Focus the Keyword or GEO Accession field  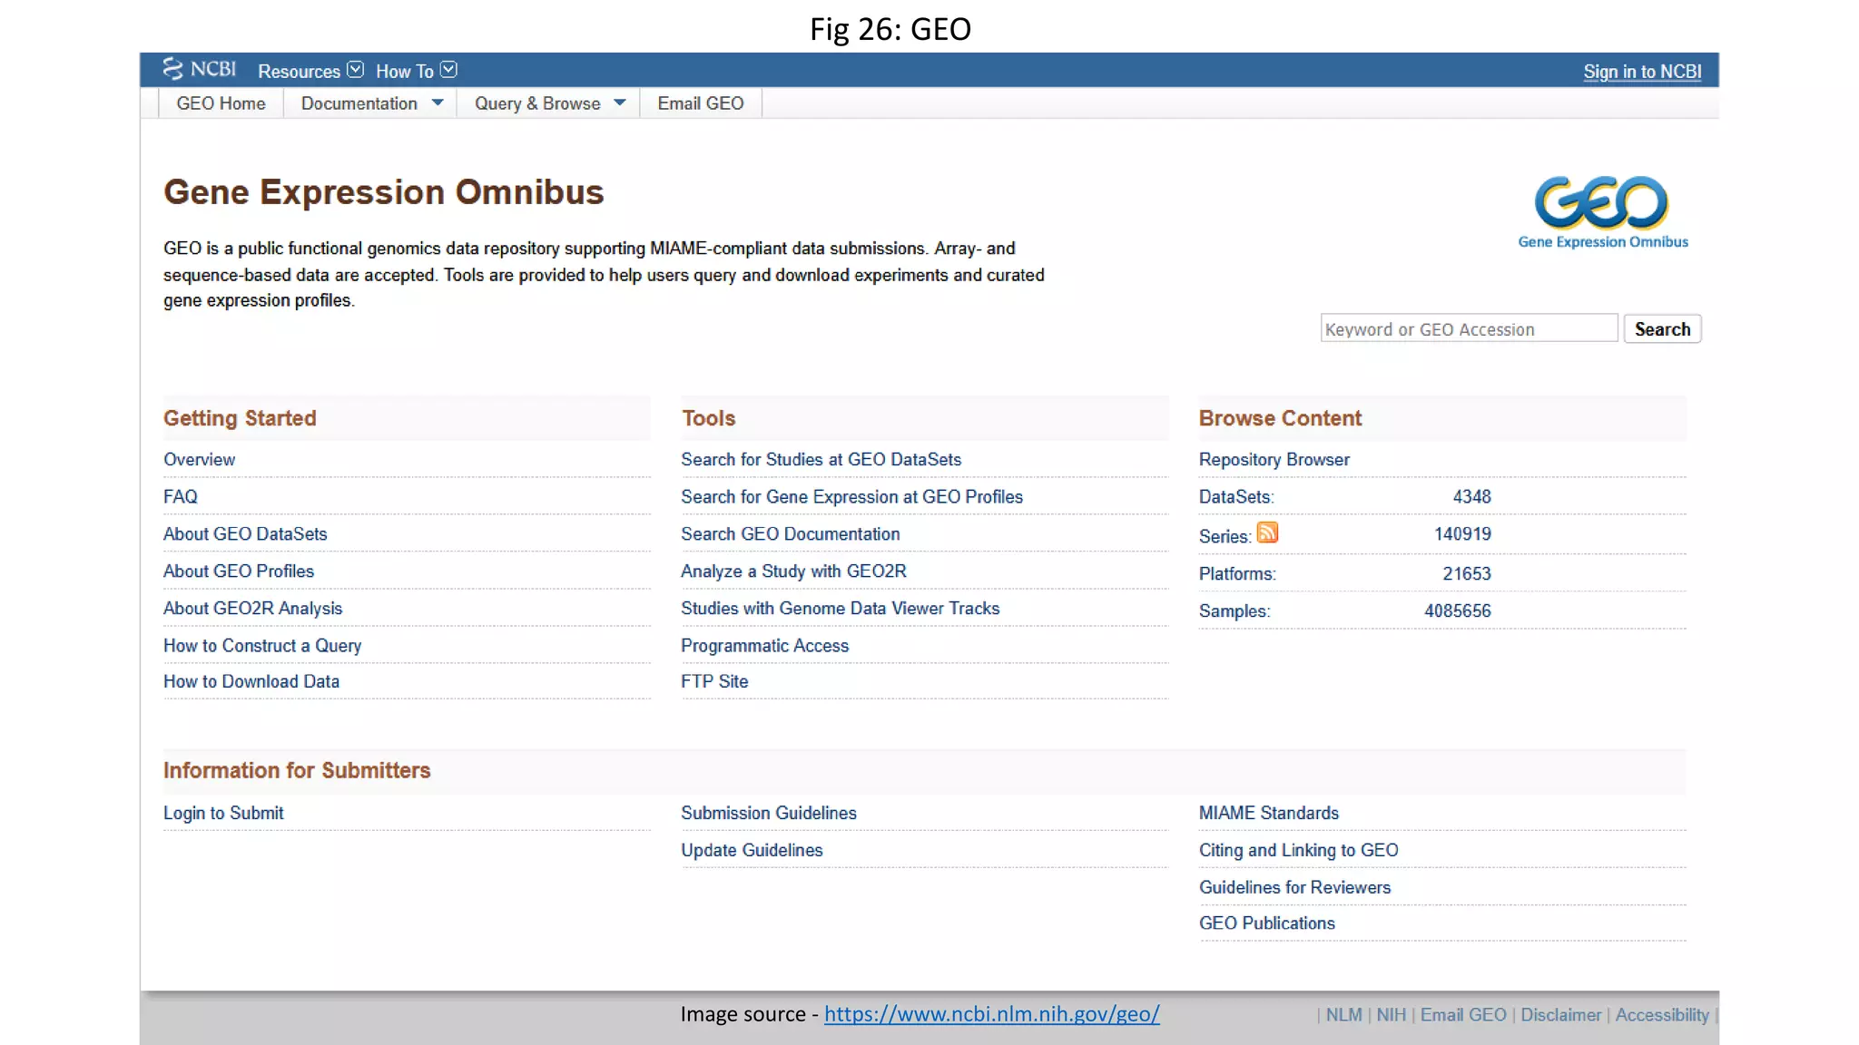tap(1469, 328)
